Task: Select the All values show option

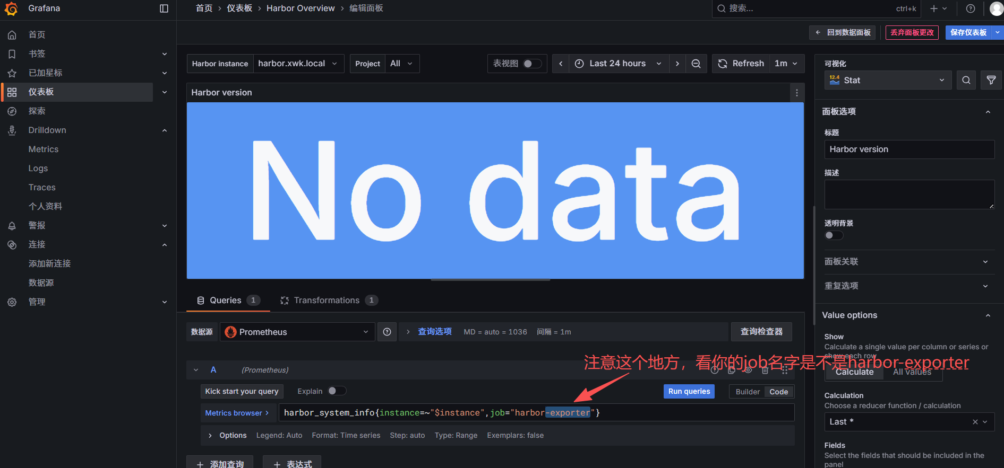Action: pyautogui.click(x=912, y=372)
